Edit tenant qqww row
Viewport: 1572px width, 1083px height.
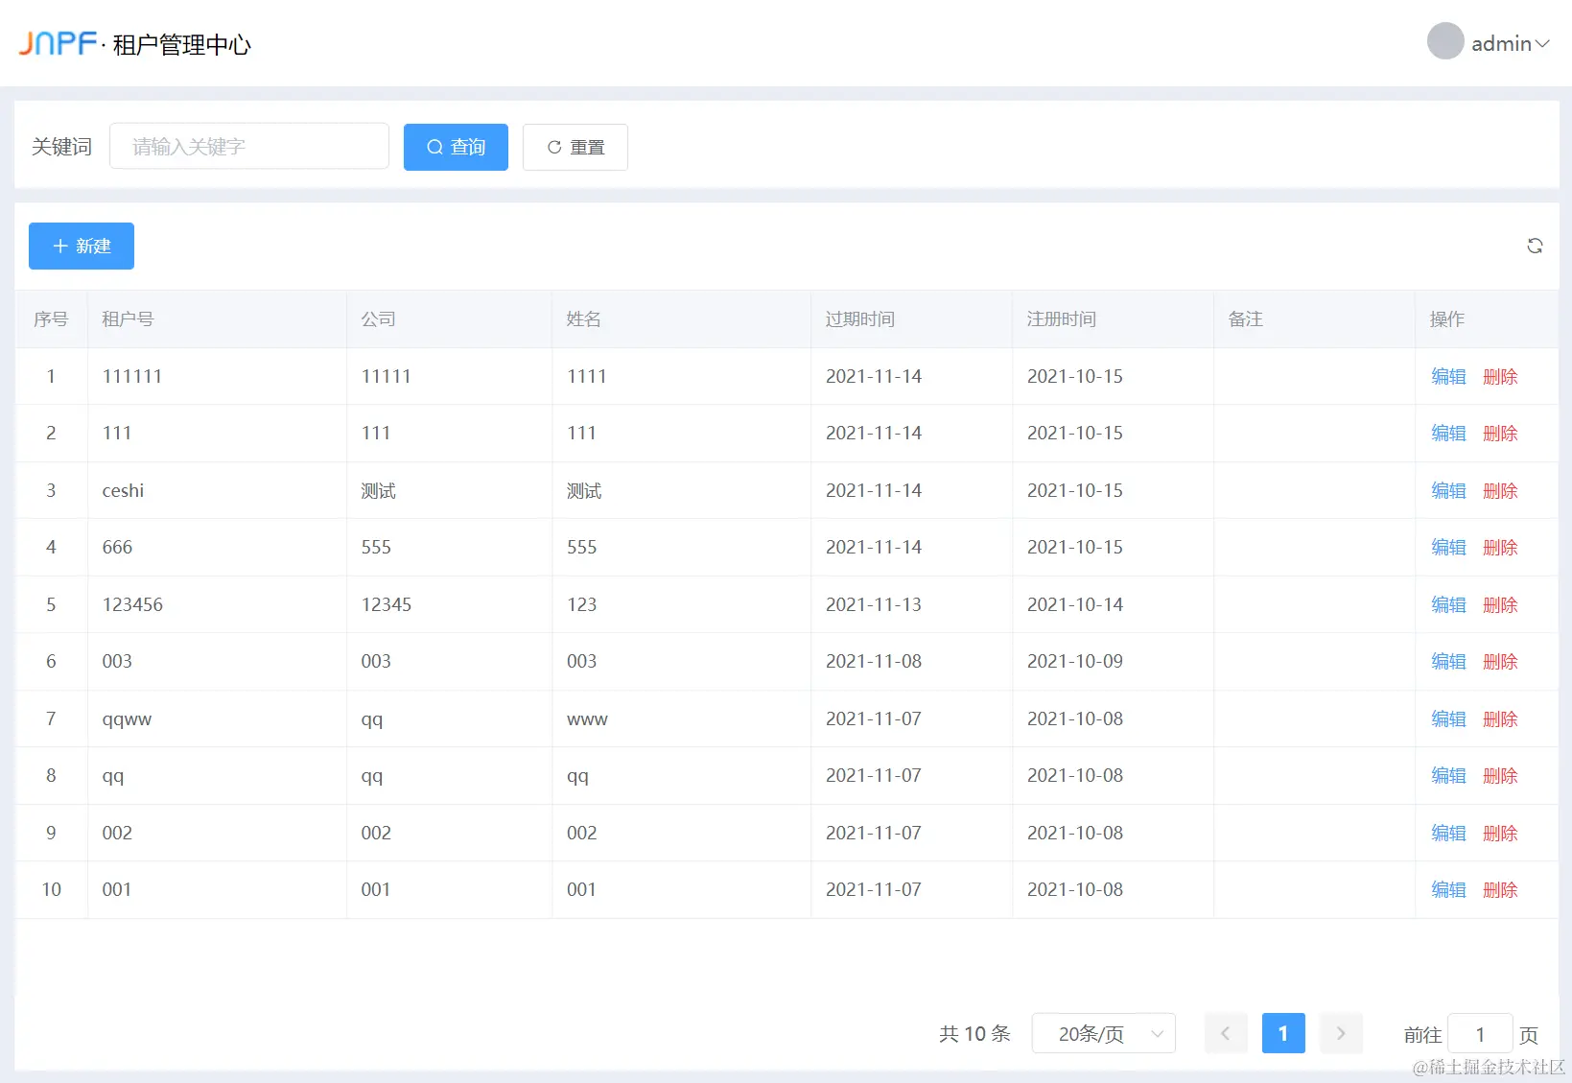(x=1448, y=718)
